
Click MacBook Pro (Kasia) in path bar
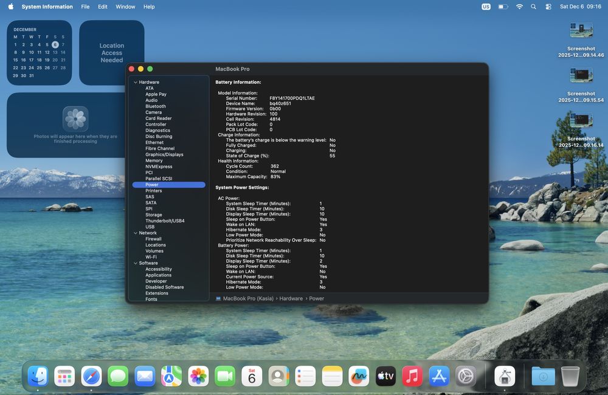click(248, 298)
